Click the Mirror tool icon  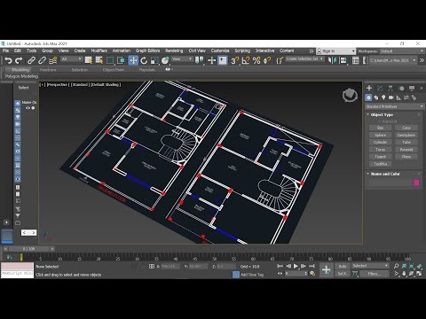pyautogui.click(x=332, y=60)
